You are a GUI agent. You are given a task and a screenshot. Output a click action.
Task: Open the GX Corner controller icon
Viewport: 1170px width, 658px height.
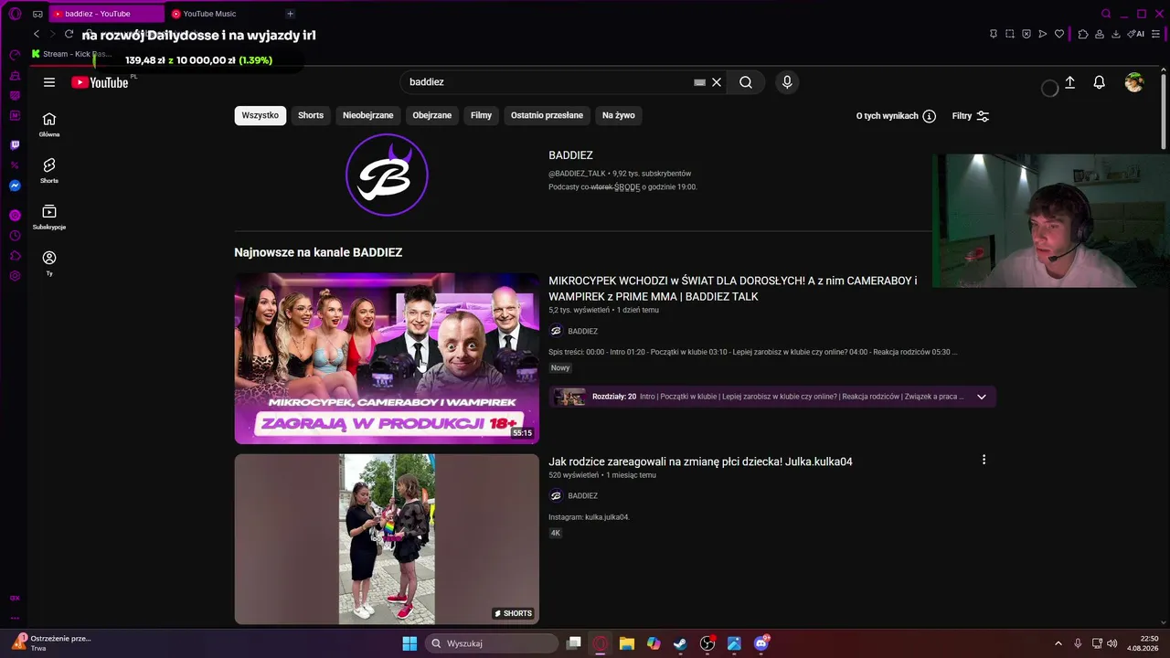pos(37,14)
